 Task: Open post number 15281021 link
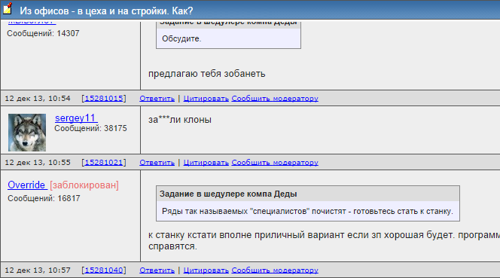104,163
